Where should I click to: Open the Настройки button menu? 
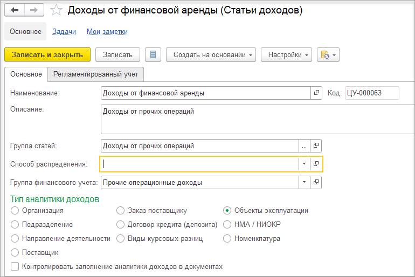point(289,54)
